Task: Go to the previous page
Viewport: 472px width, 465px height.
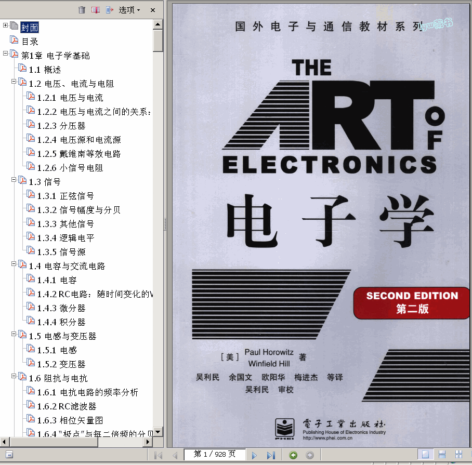Action: point(175,455)
